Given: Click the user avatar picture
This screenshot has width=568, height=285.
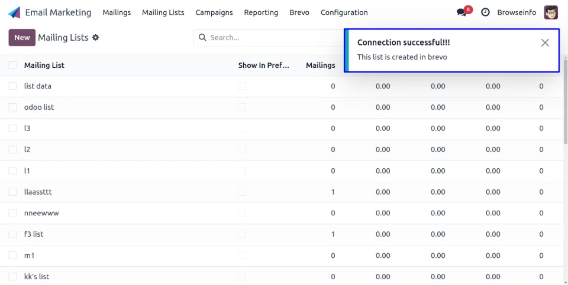Looking at the screenshot, I should click(551, 12).
